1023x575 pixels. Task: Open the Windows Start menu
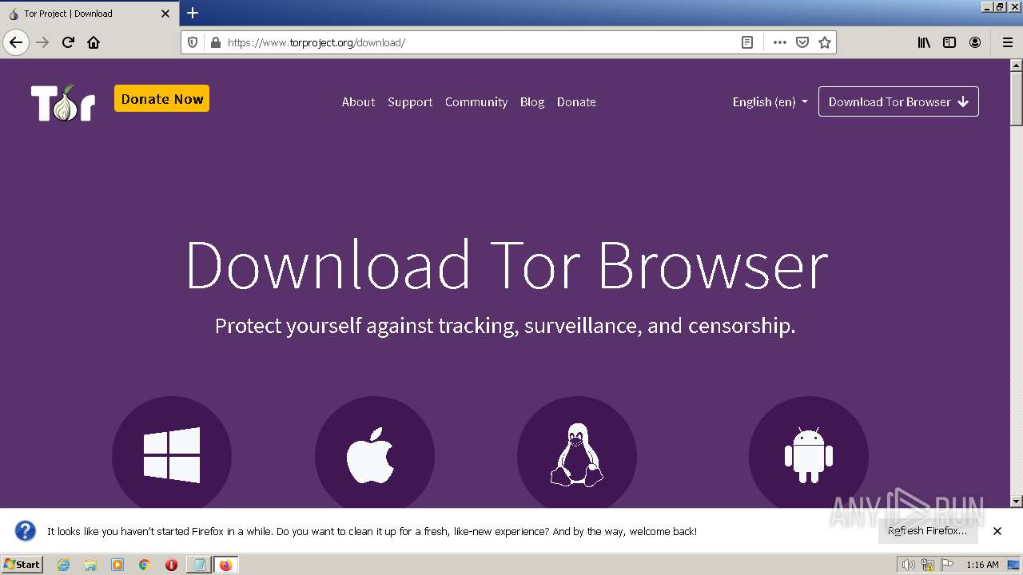22,565
